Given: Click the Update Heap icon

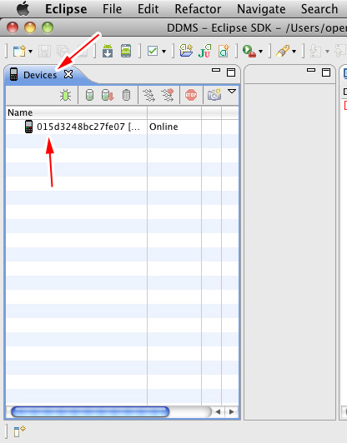Looking at the screenshot, I should pos(89,95).
